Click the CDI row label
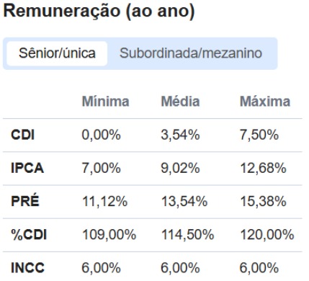309x281 pixels. click(x=23, y=135)
